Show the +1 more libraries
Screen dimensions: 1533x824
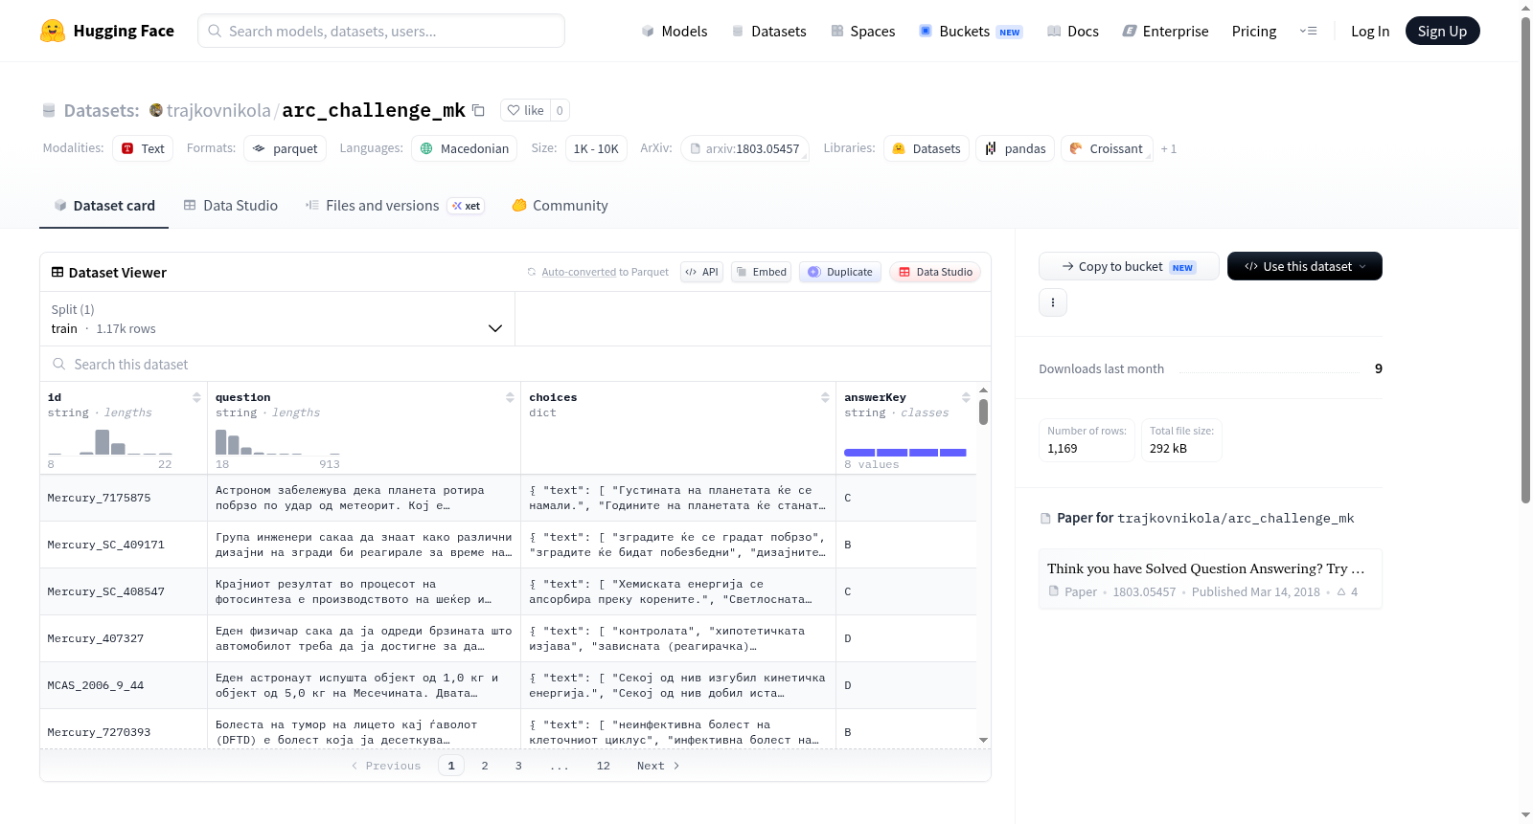coord(1169,149)
